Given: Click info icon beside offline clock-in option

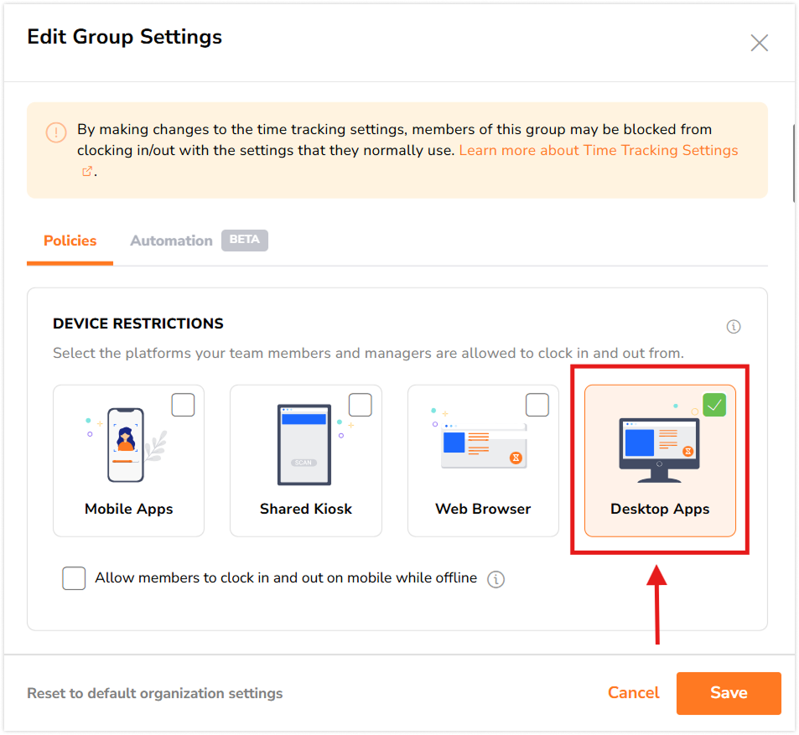Looking at the screenshot, I should tap(496, 579).
